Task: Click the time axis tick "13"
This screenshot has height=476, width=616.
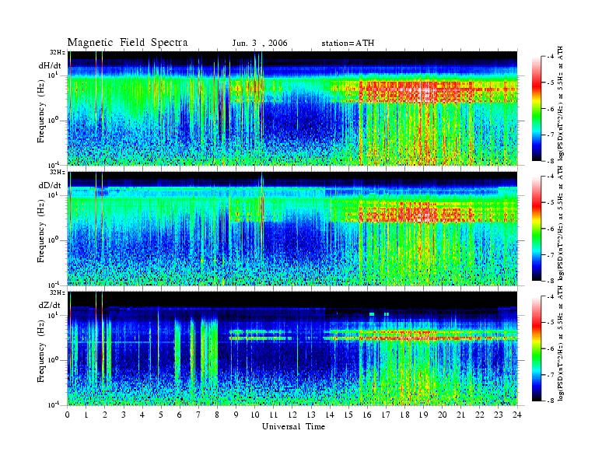Action: 311,415
